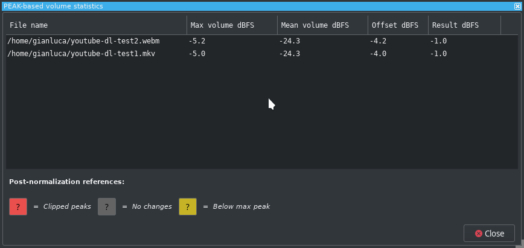The width and height of the screenshot is (524, 248).
Task: Click the -24.3 mean volume for test2.webm
Action: (x=289, y=41)
